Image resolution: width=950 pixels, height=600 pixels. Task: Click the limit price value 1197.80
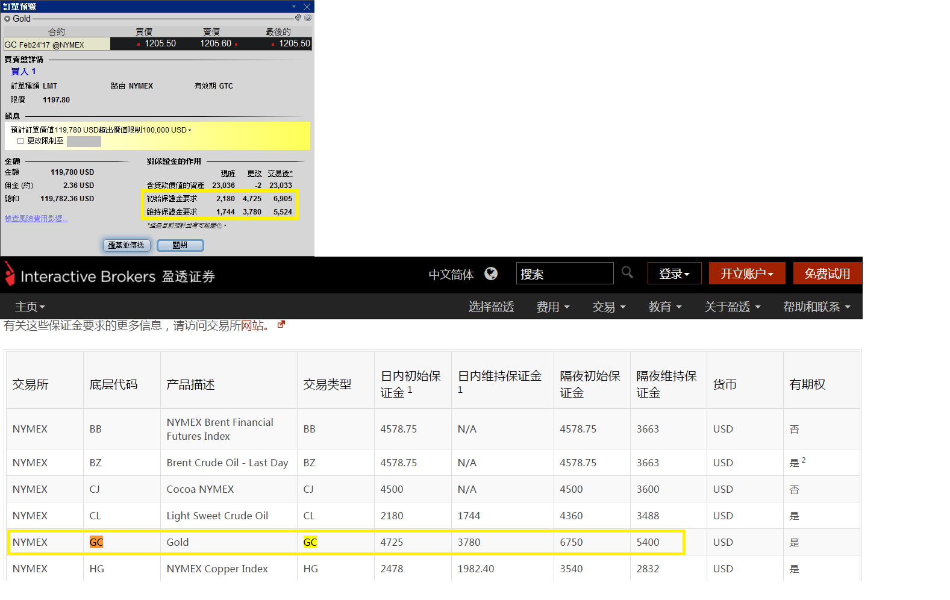(56, 100)
